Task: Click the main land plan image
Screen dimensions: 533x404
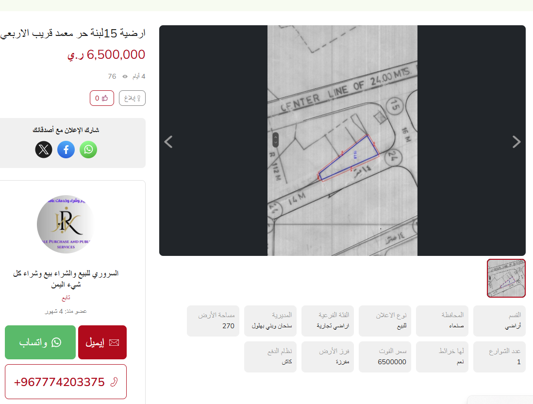Action: point(342,140)
